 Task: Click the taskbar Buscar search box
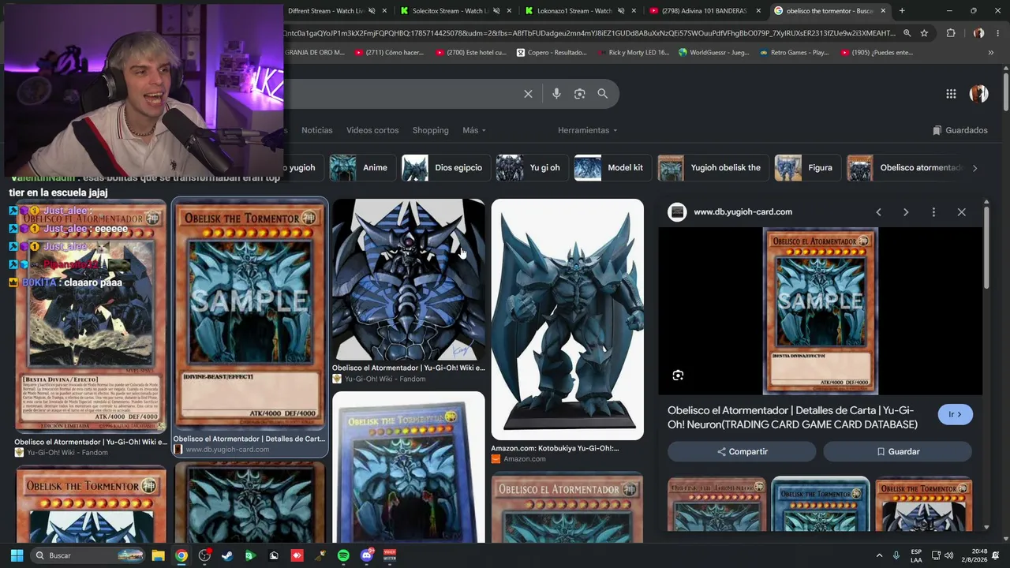(88, 555)
